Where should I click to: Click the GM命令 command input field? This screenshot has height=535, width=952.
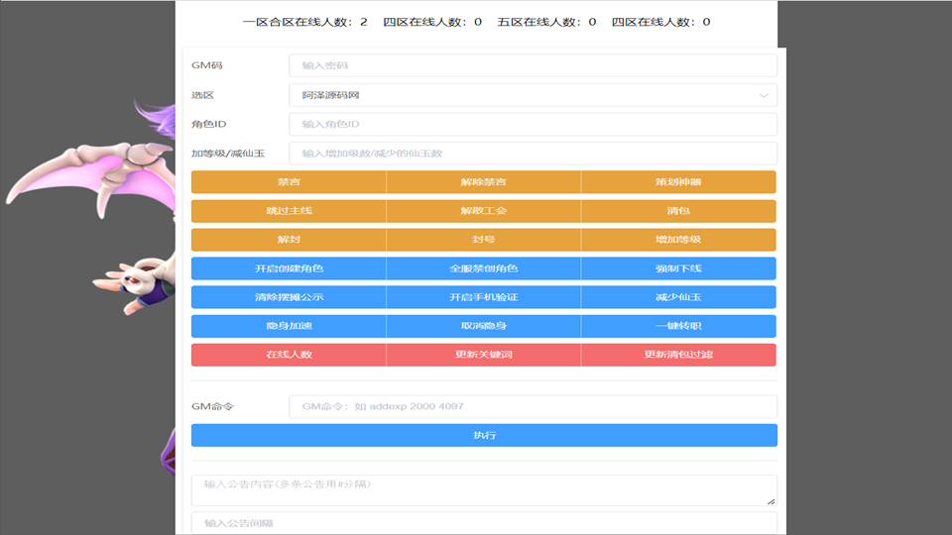[x=533, y=406]
